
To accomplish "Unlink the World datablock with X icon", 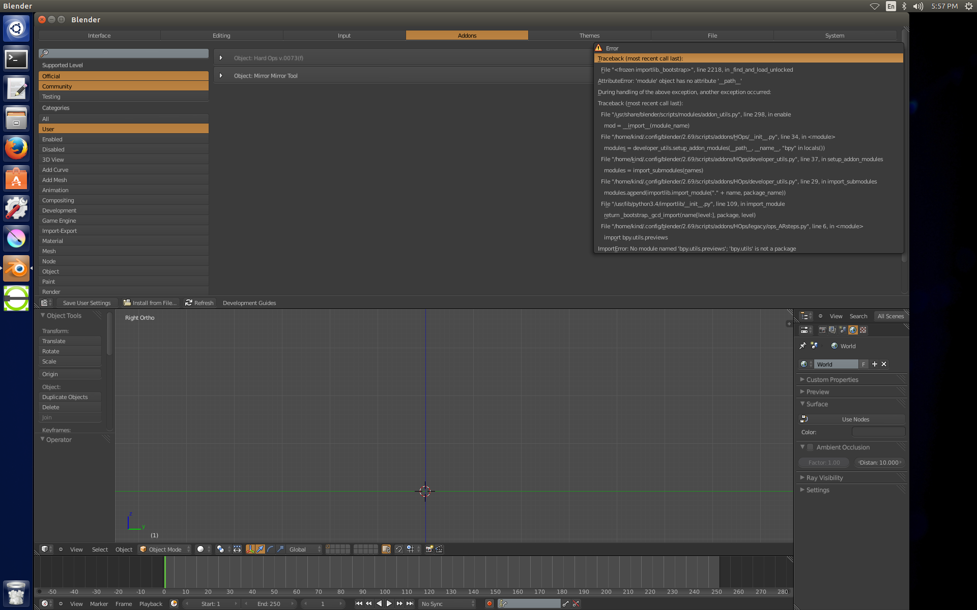I will tap(884, 364).
